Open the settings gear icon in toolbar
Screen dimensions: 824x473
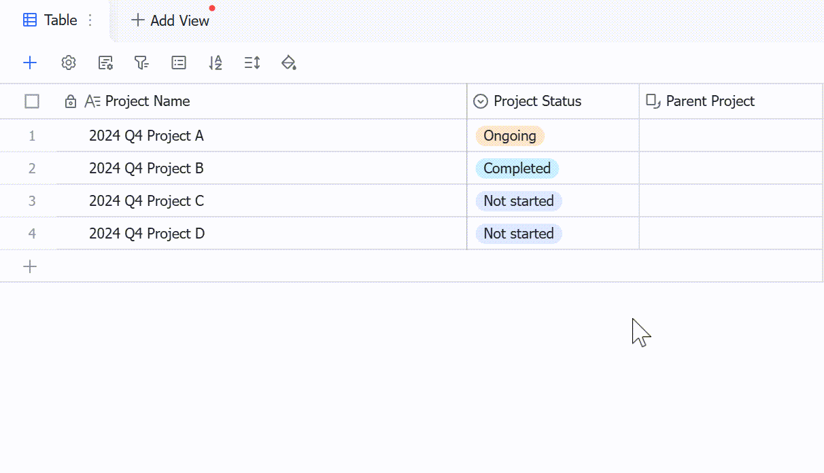click(x=68, y=63)
